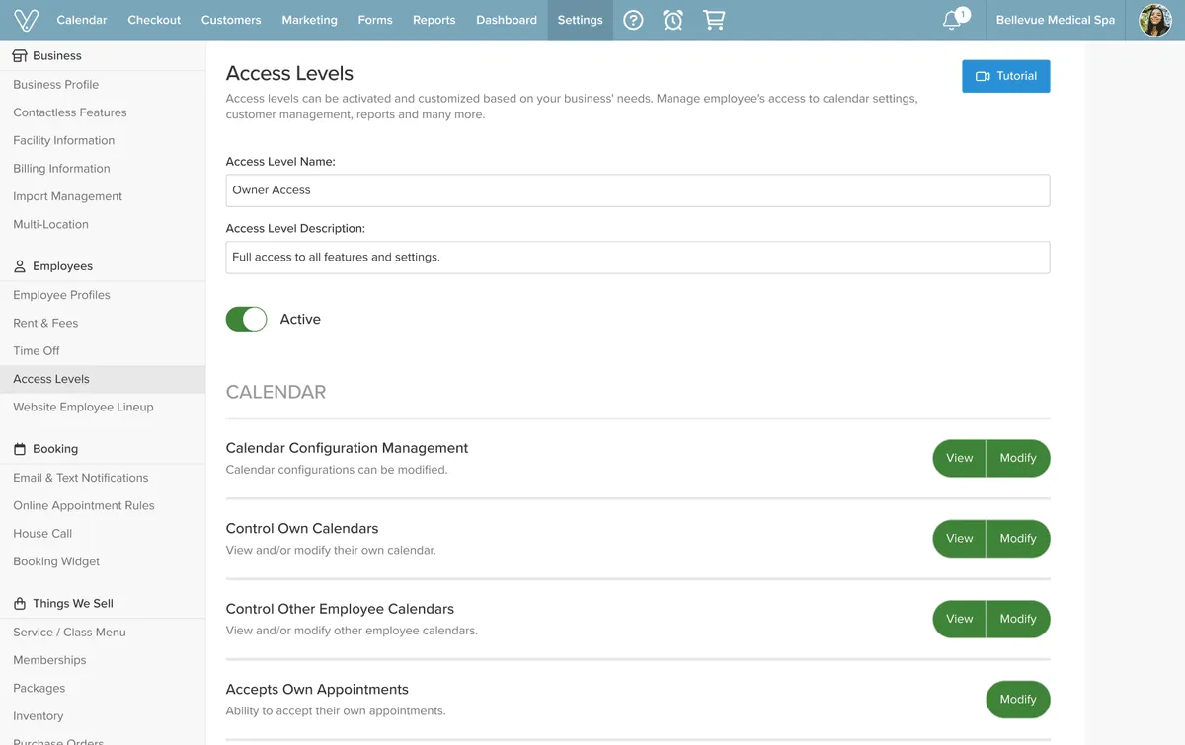Click the Booking section calendar icon
The image size is (1185, 745).
[20, 449]
